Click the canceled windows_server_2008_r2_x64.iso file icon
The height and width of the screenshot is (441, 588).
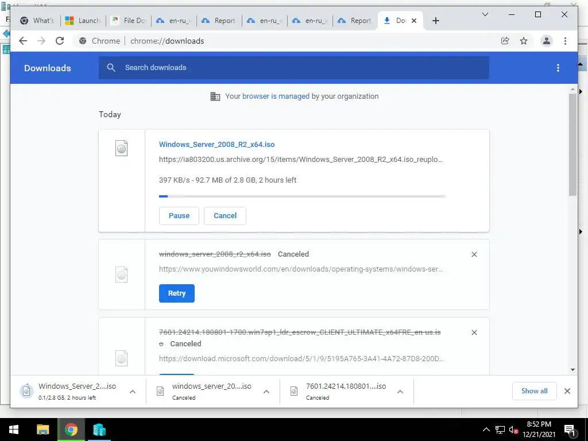pos(122,274)
